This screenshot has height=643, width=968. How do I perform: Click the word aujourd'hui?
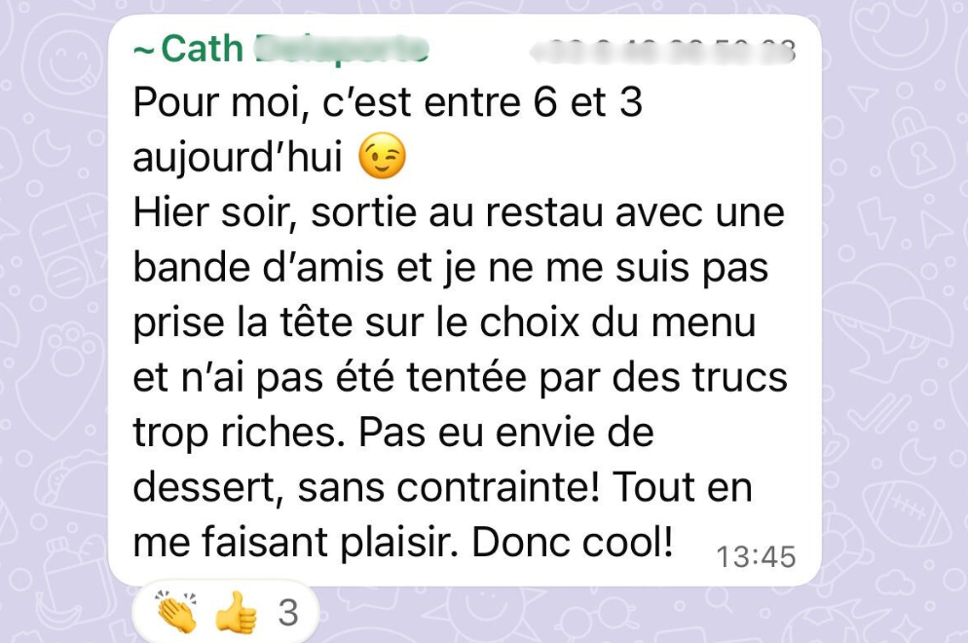pos(238,156)
